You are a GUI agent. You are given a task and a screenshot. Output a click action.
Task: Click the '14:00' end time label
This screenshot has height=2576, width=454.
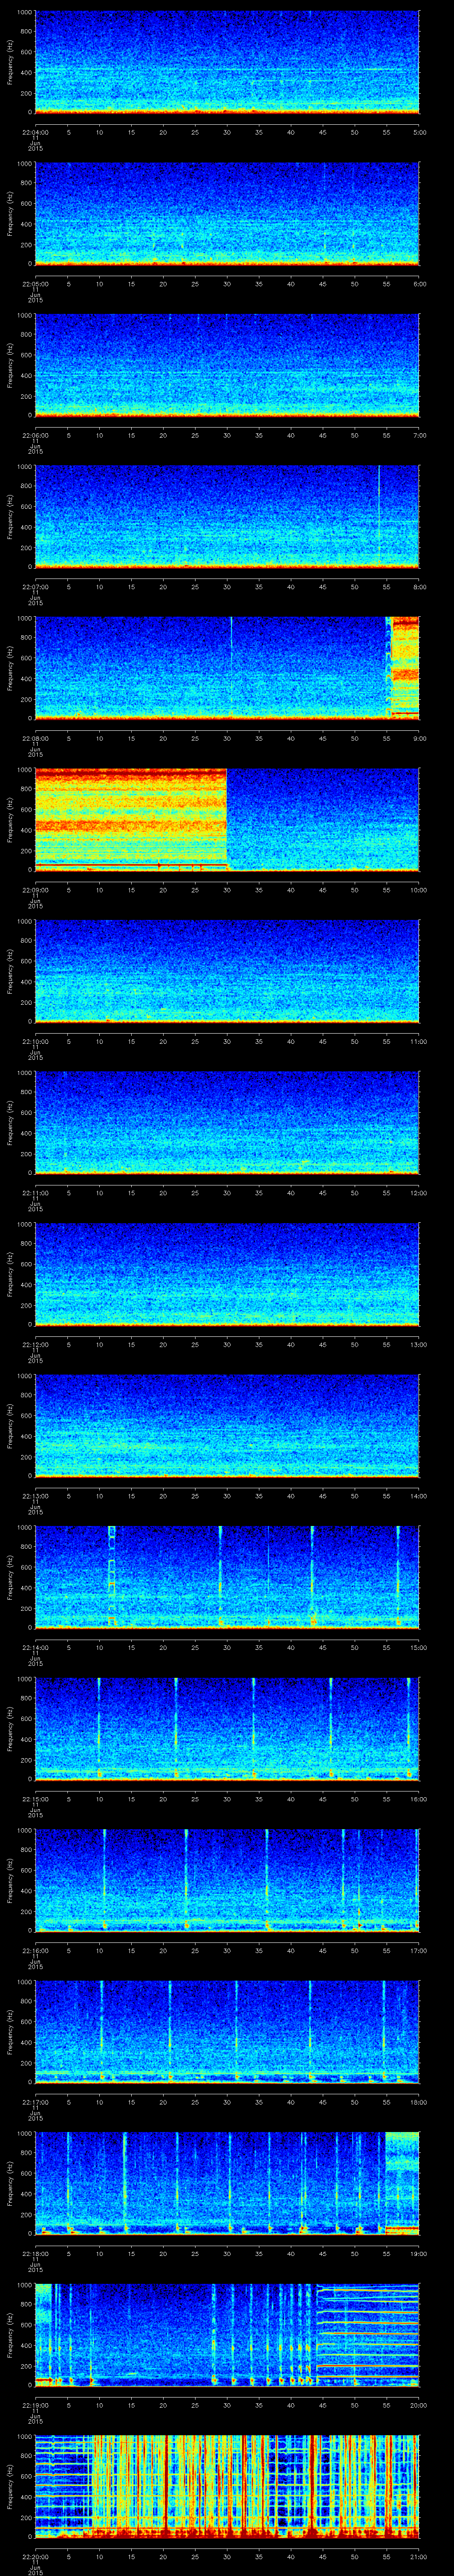coord(419,1496)
